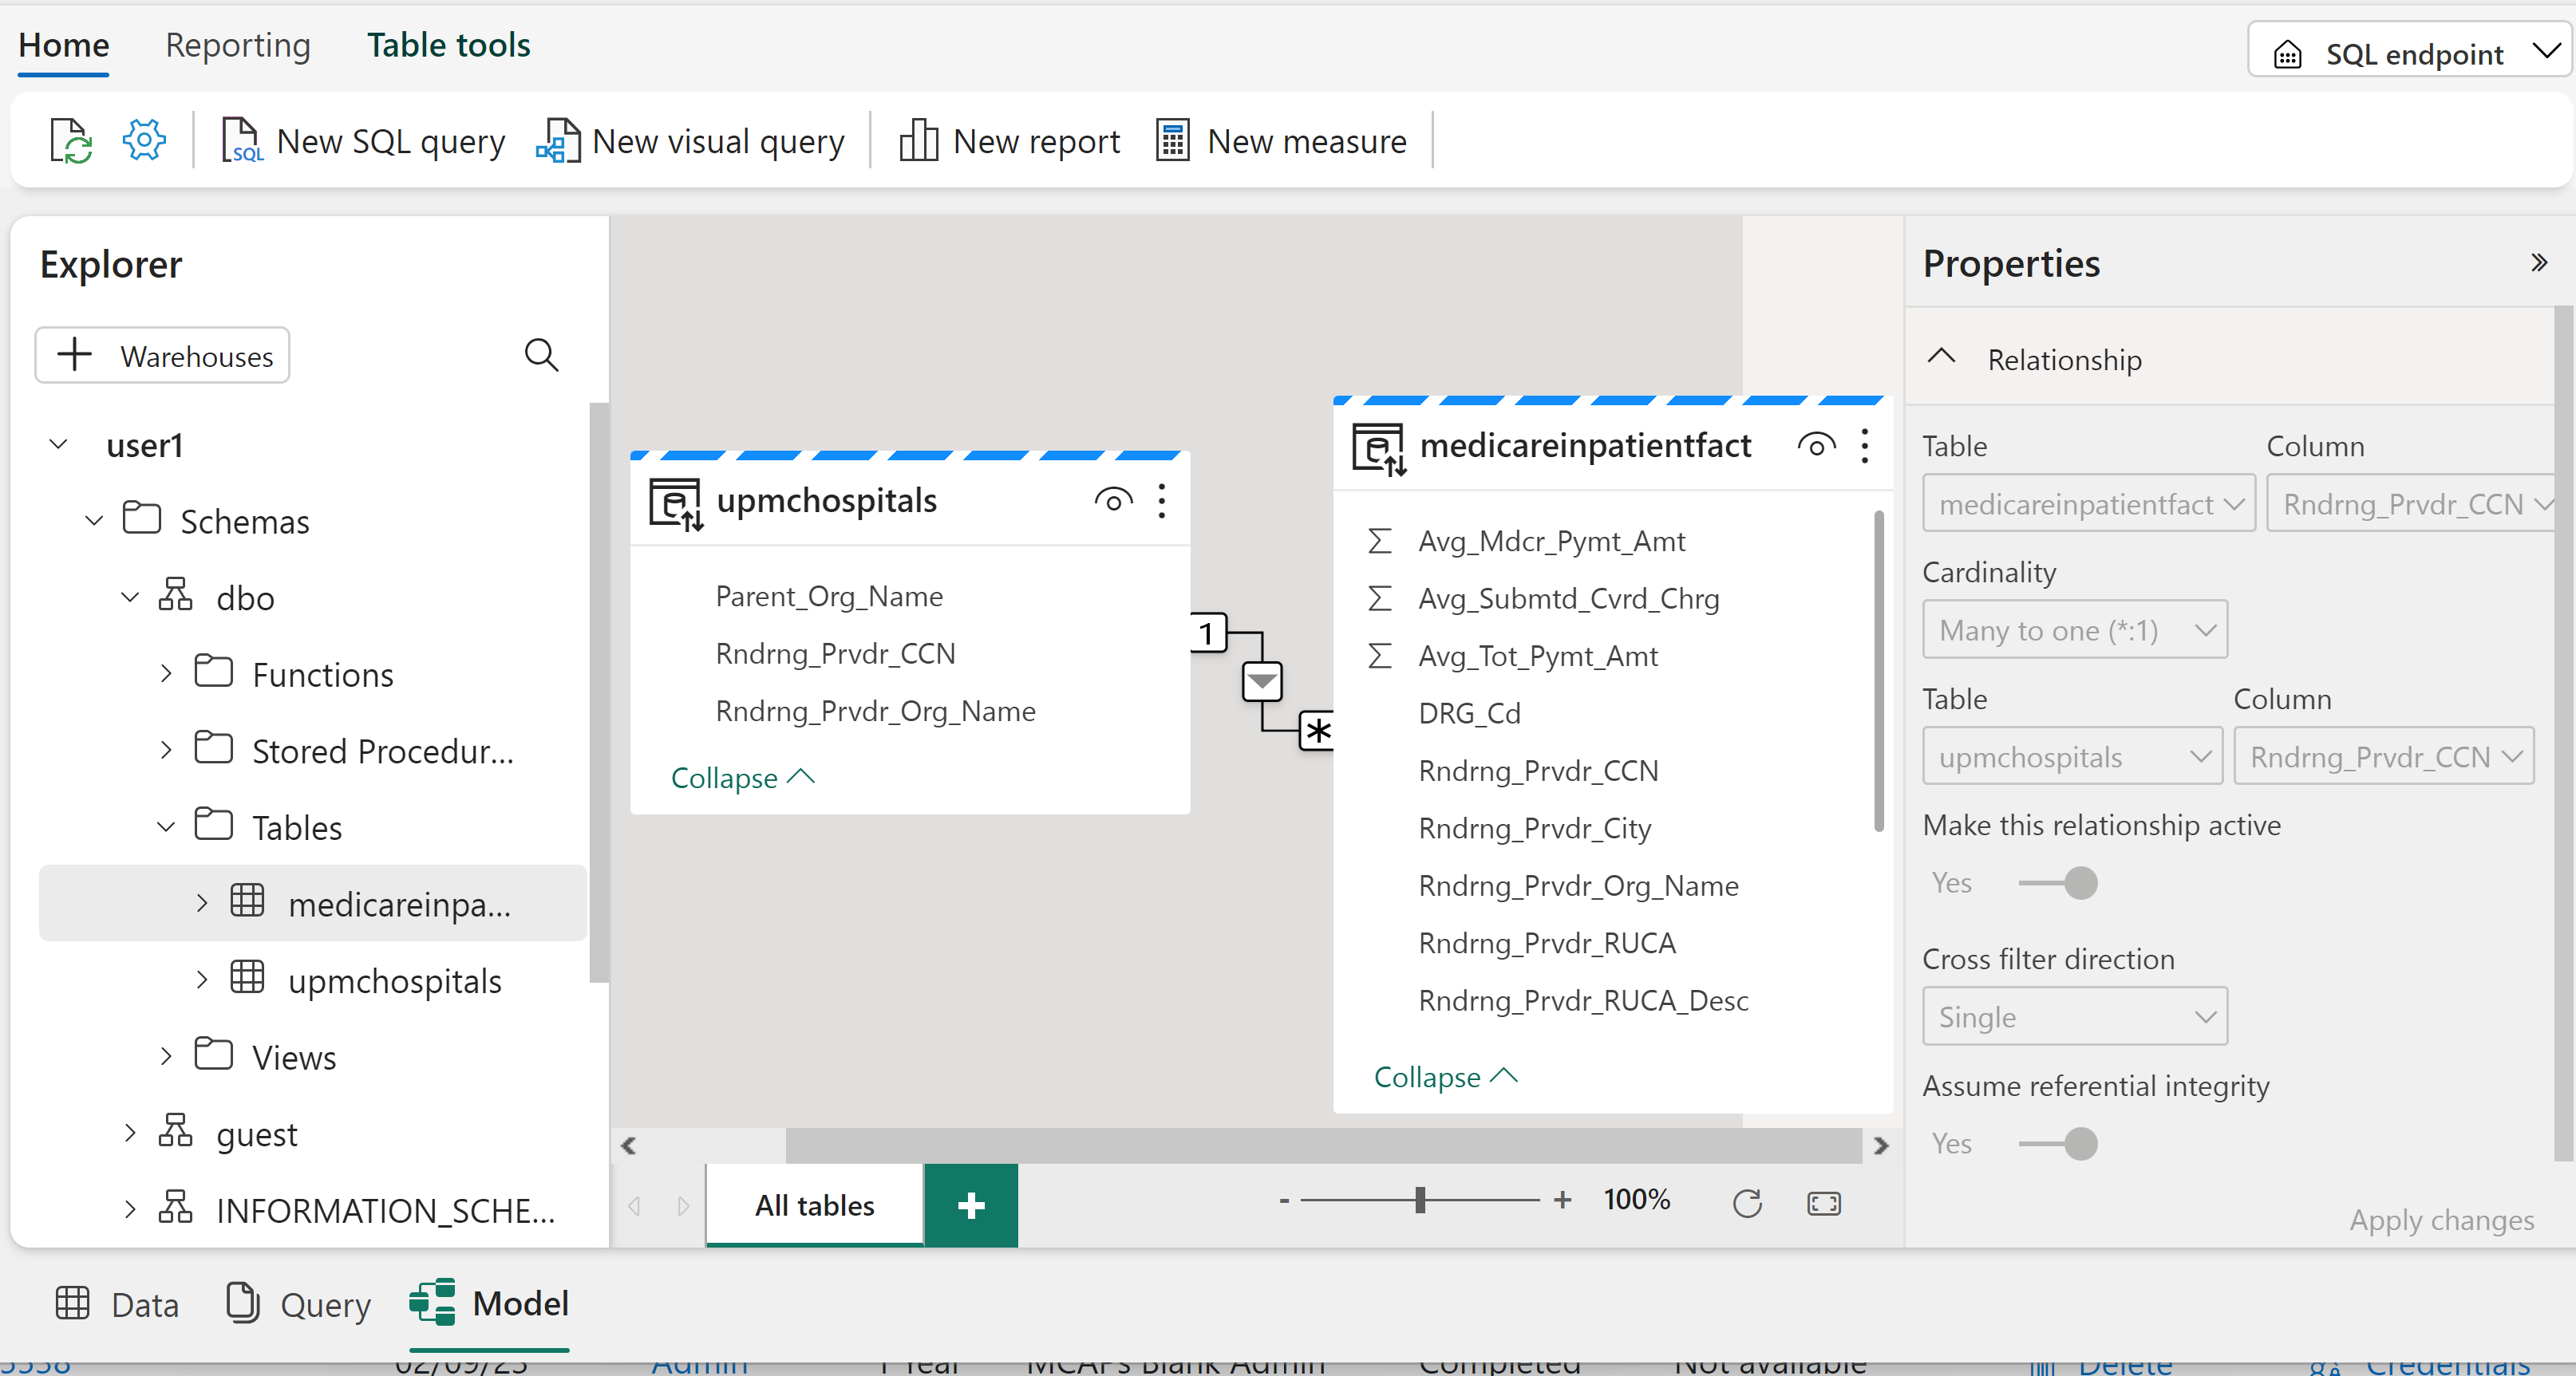Open the Cross filter direction dropdown
The image size is (2576, 1376).
2074,1017
